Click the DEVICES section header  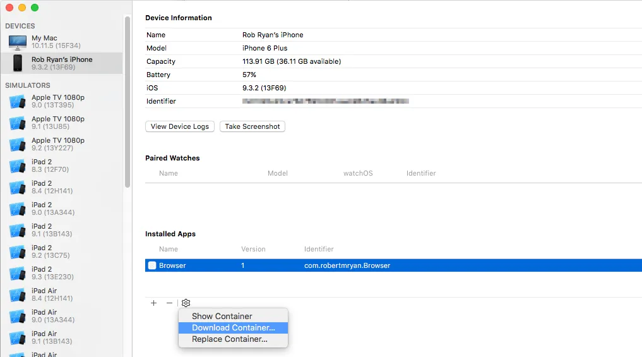(x=20, y=26)
